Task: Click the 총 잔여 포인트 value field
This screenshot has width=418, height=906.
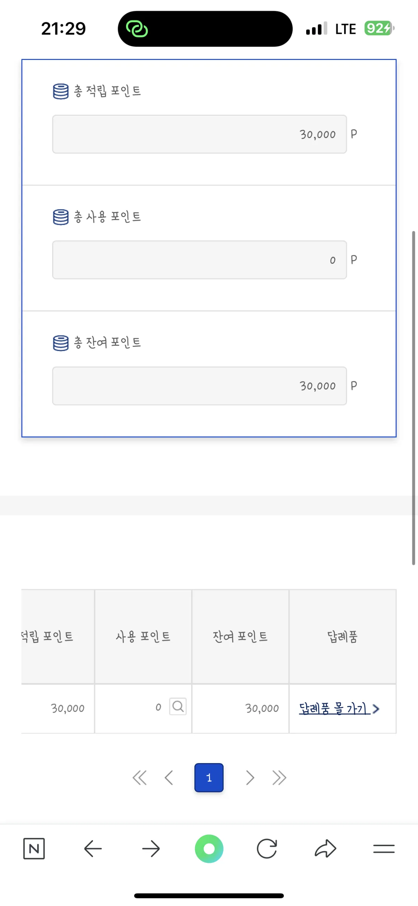Action: point(199,386)
